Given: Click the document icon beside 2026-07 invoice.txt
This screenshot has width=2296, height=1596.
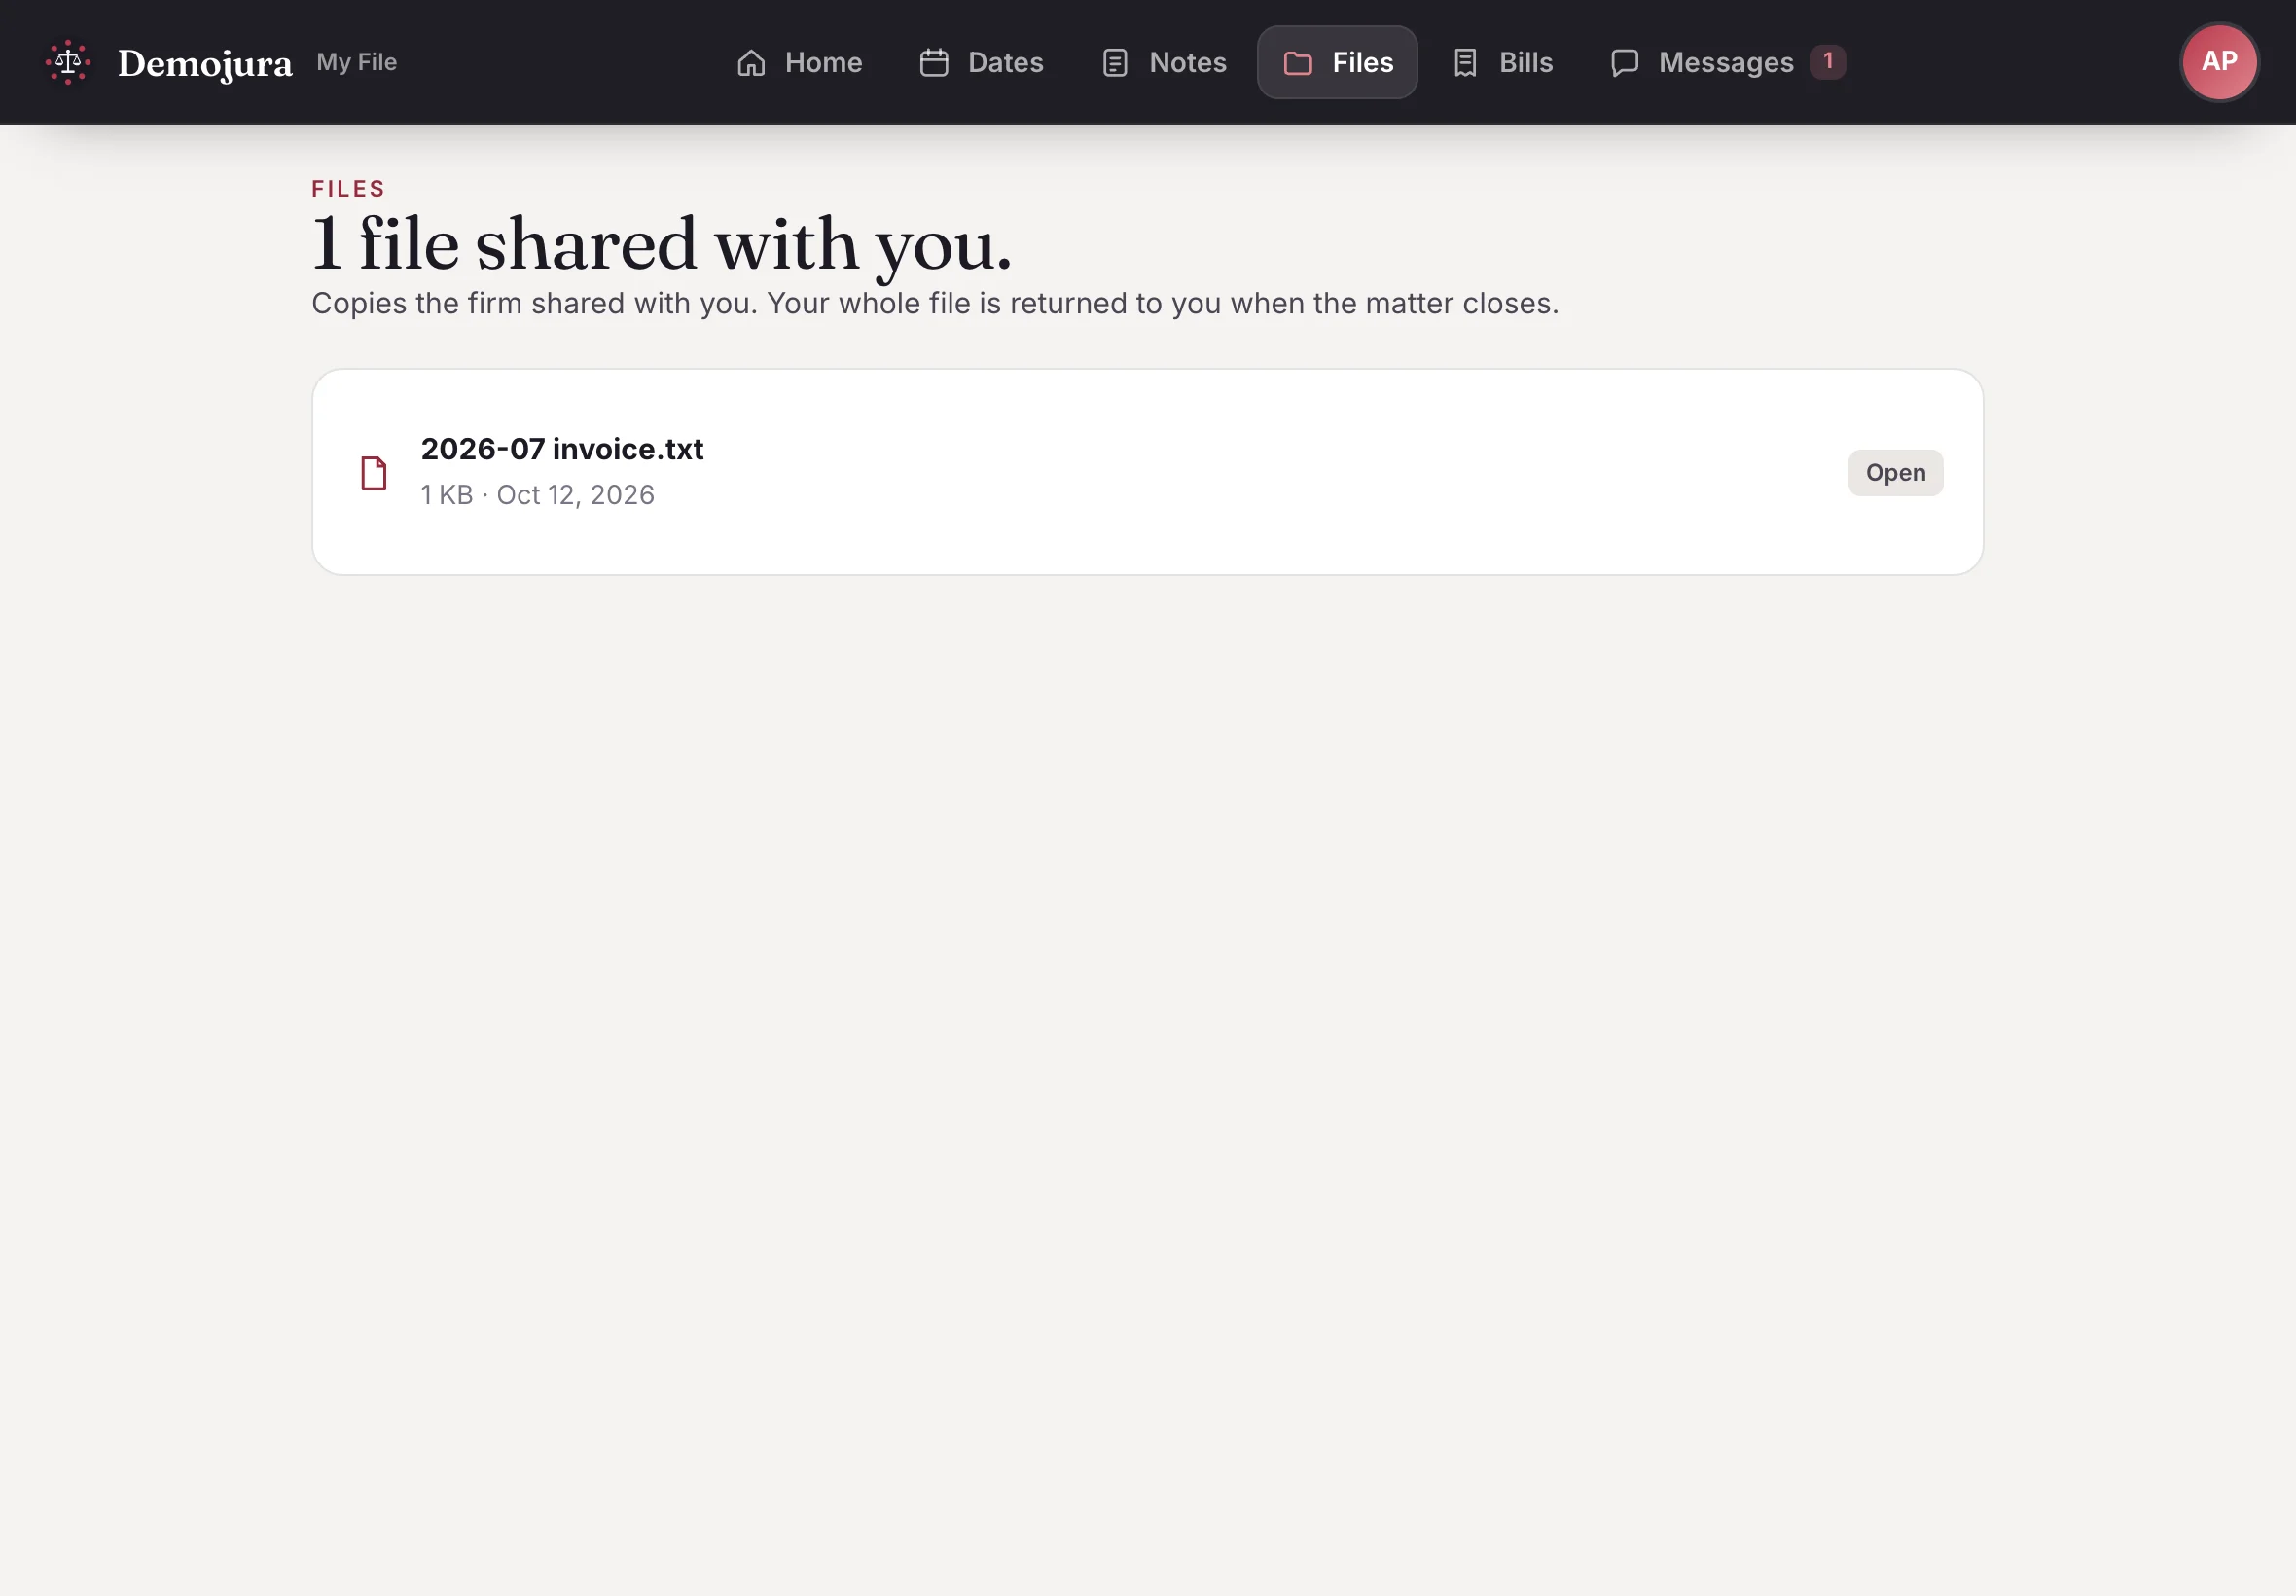Looking at the screenshot, I should (x=374, y=473).
